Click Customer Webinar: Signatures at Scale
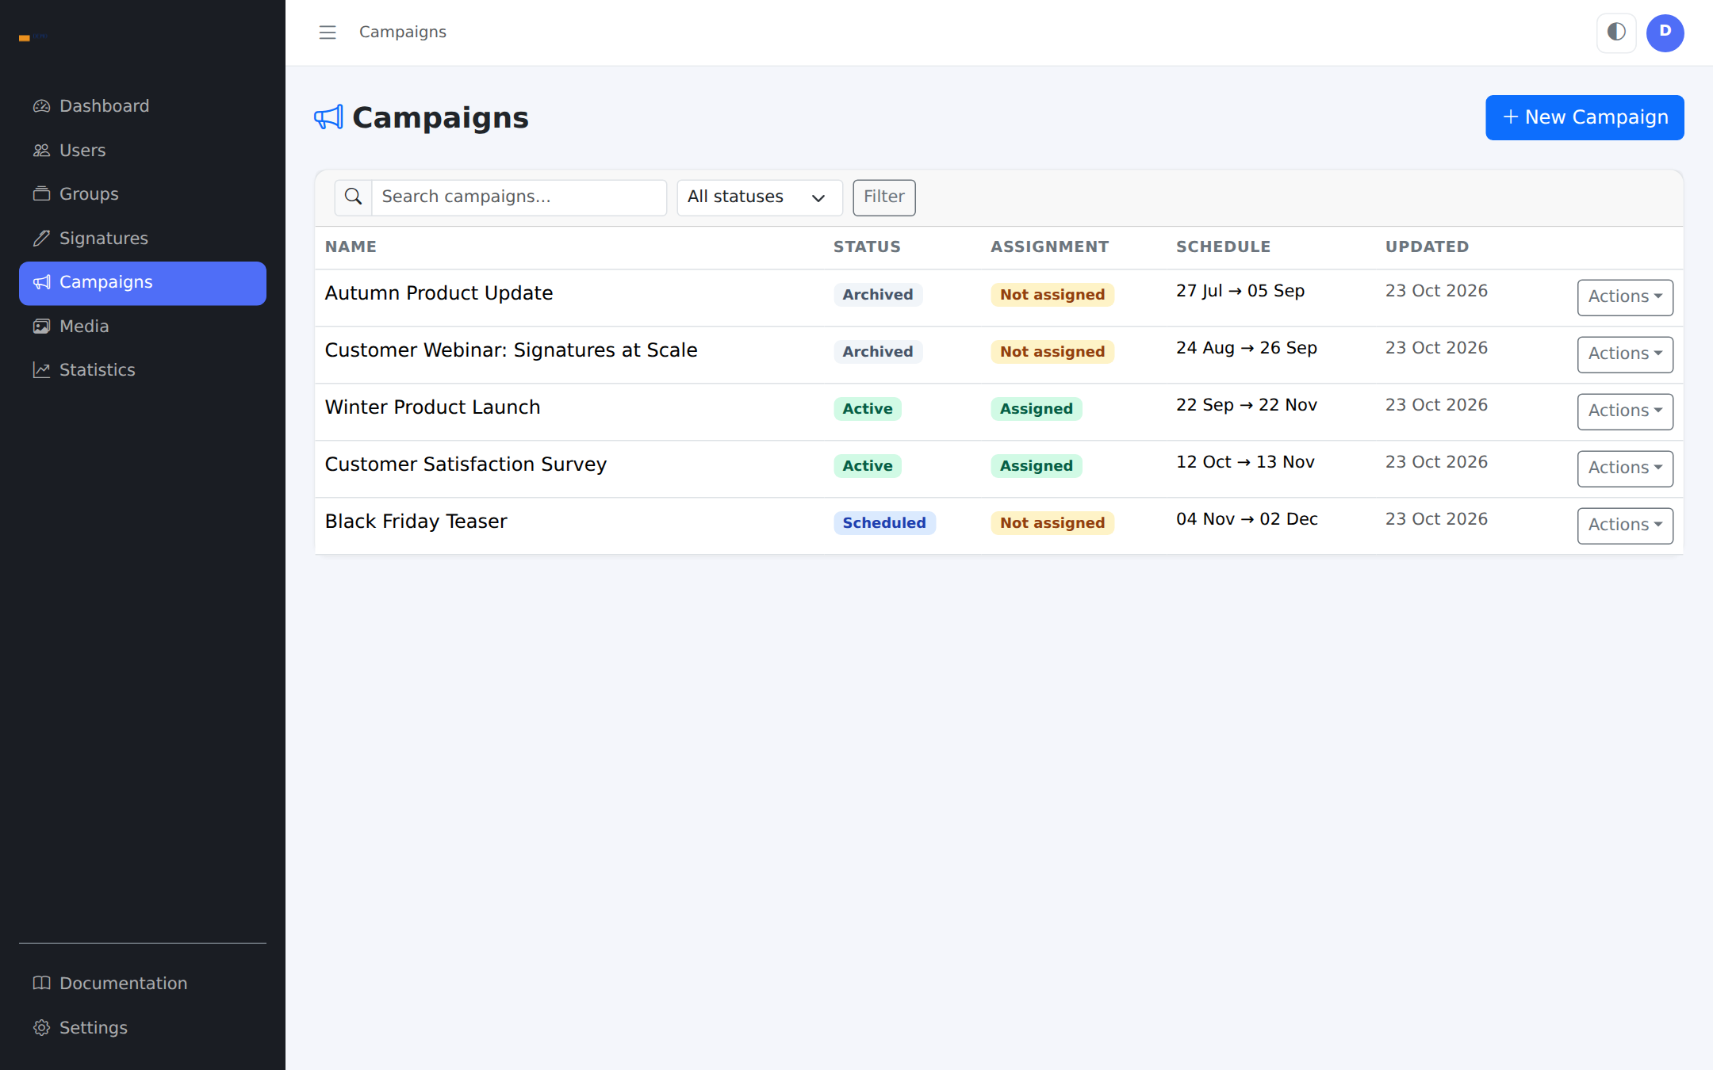This screenshot has height=1070, width=1713. point(511,351)
